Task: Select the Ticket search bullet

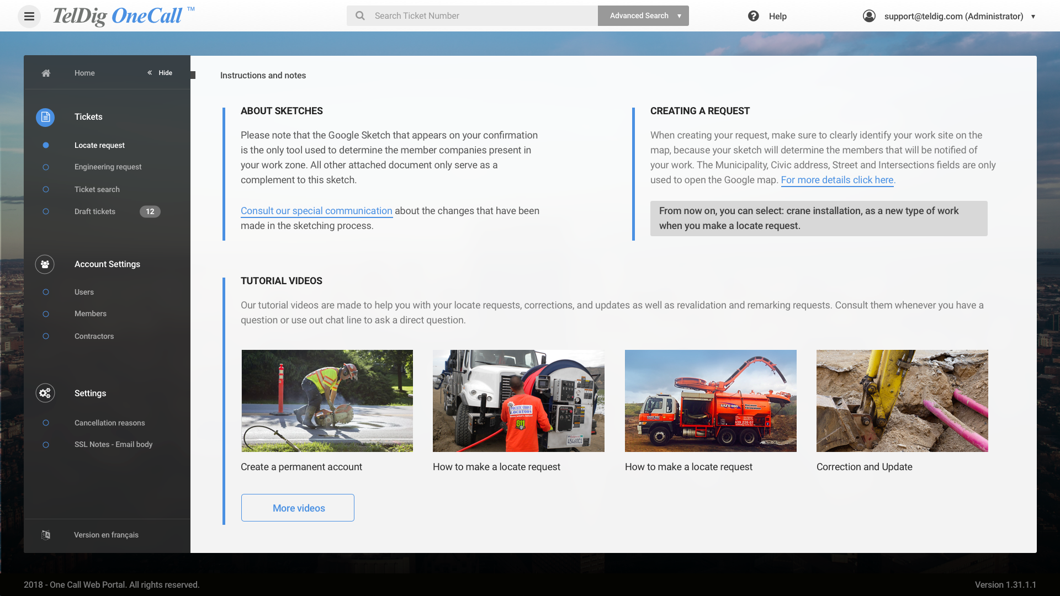Action: (x=46, y=189)
